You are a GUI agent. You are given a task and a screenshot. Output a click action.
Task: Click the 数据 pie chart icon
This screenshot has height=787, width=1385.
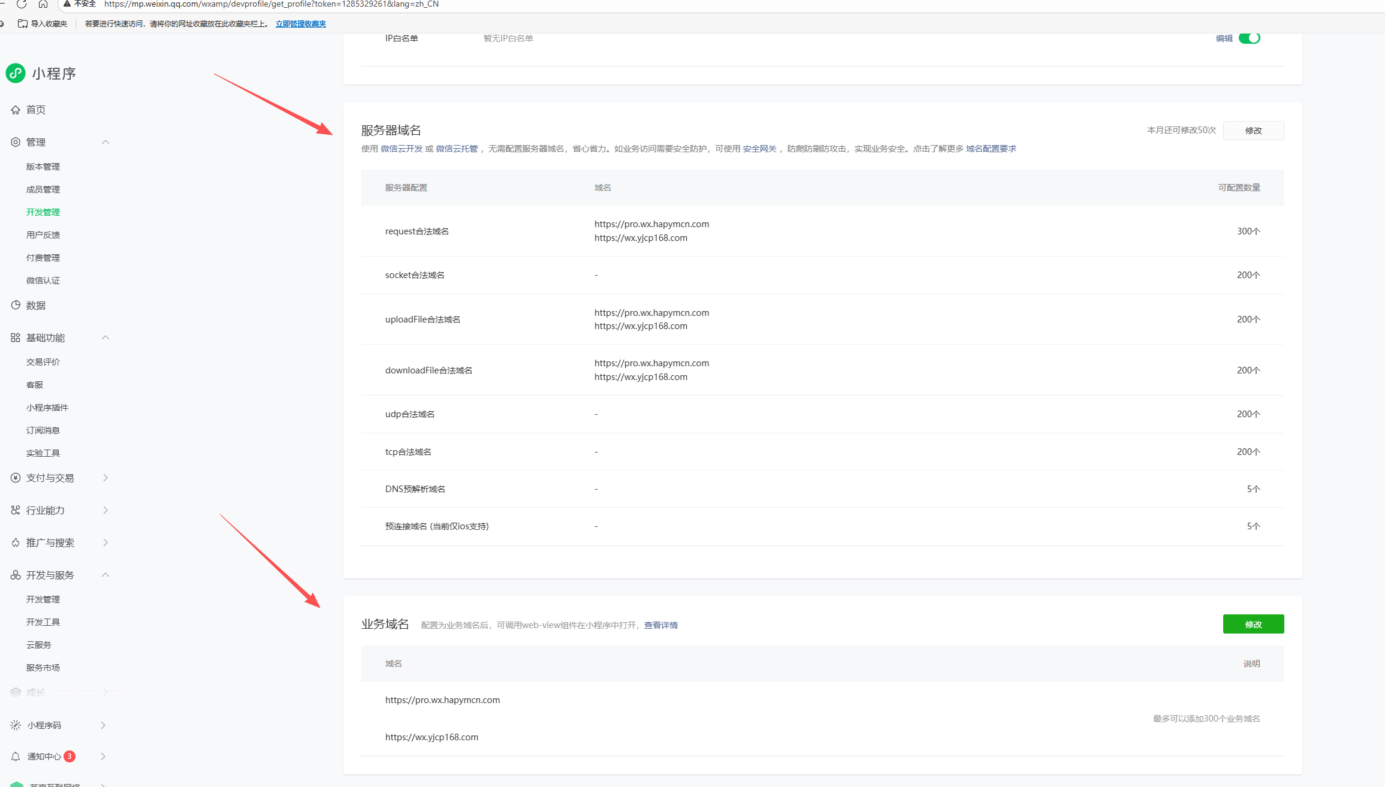16,305
